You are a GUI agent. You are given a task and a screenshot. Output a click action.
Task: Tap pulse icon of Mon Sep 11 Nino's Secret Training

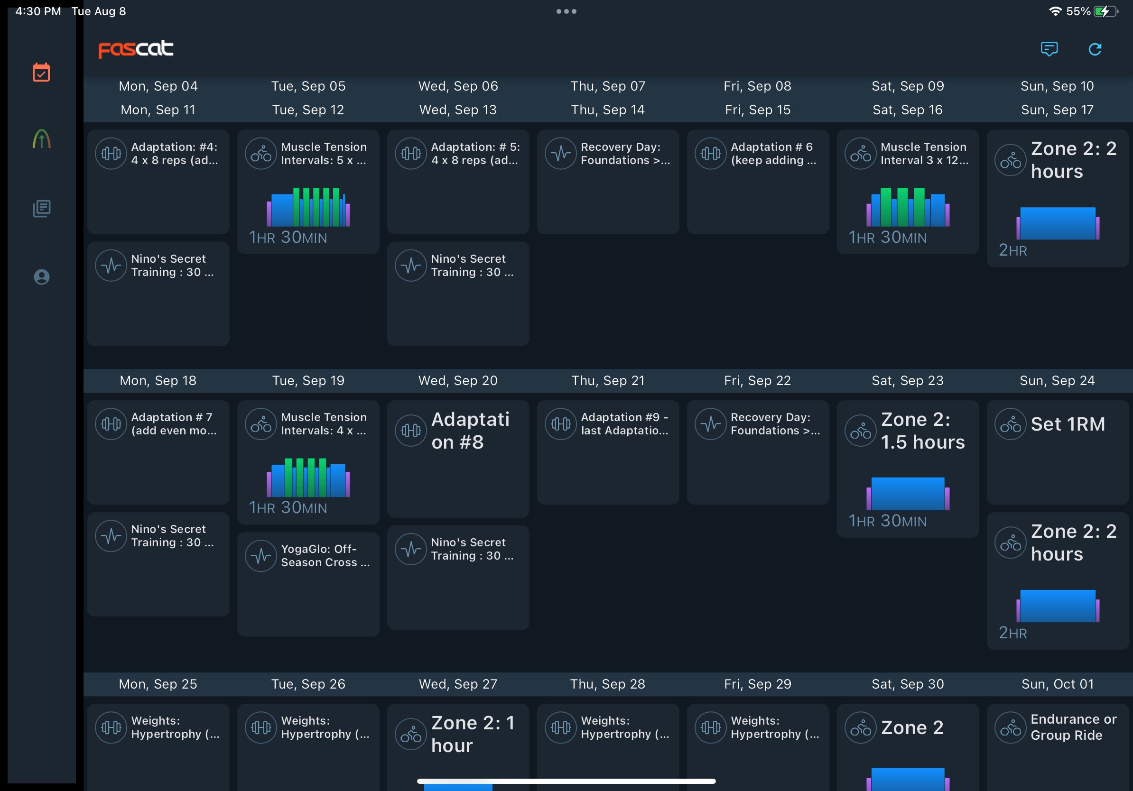pyautogui.click(x=111, y=266)
